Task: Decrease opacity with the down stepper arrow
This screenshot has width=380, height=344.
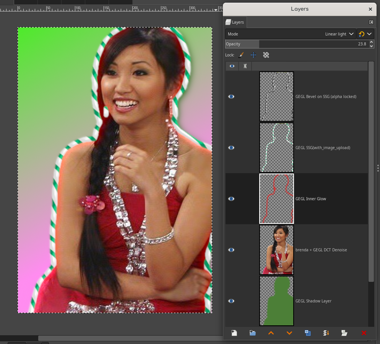Action: tap(371, 46)
